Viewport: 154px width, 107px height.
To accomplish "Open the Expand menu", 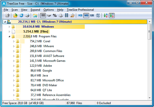I will 35,10.
